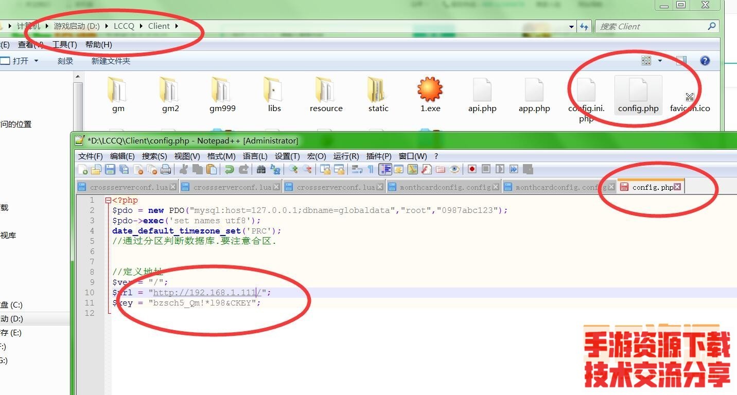Click the 新建文件夹 button
This screenshot has width=737, height=395.
111,61
